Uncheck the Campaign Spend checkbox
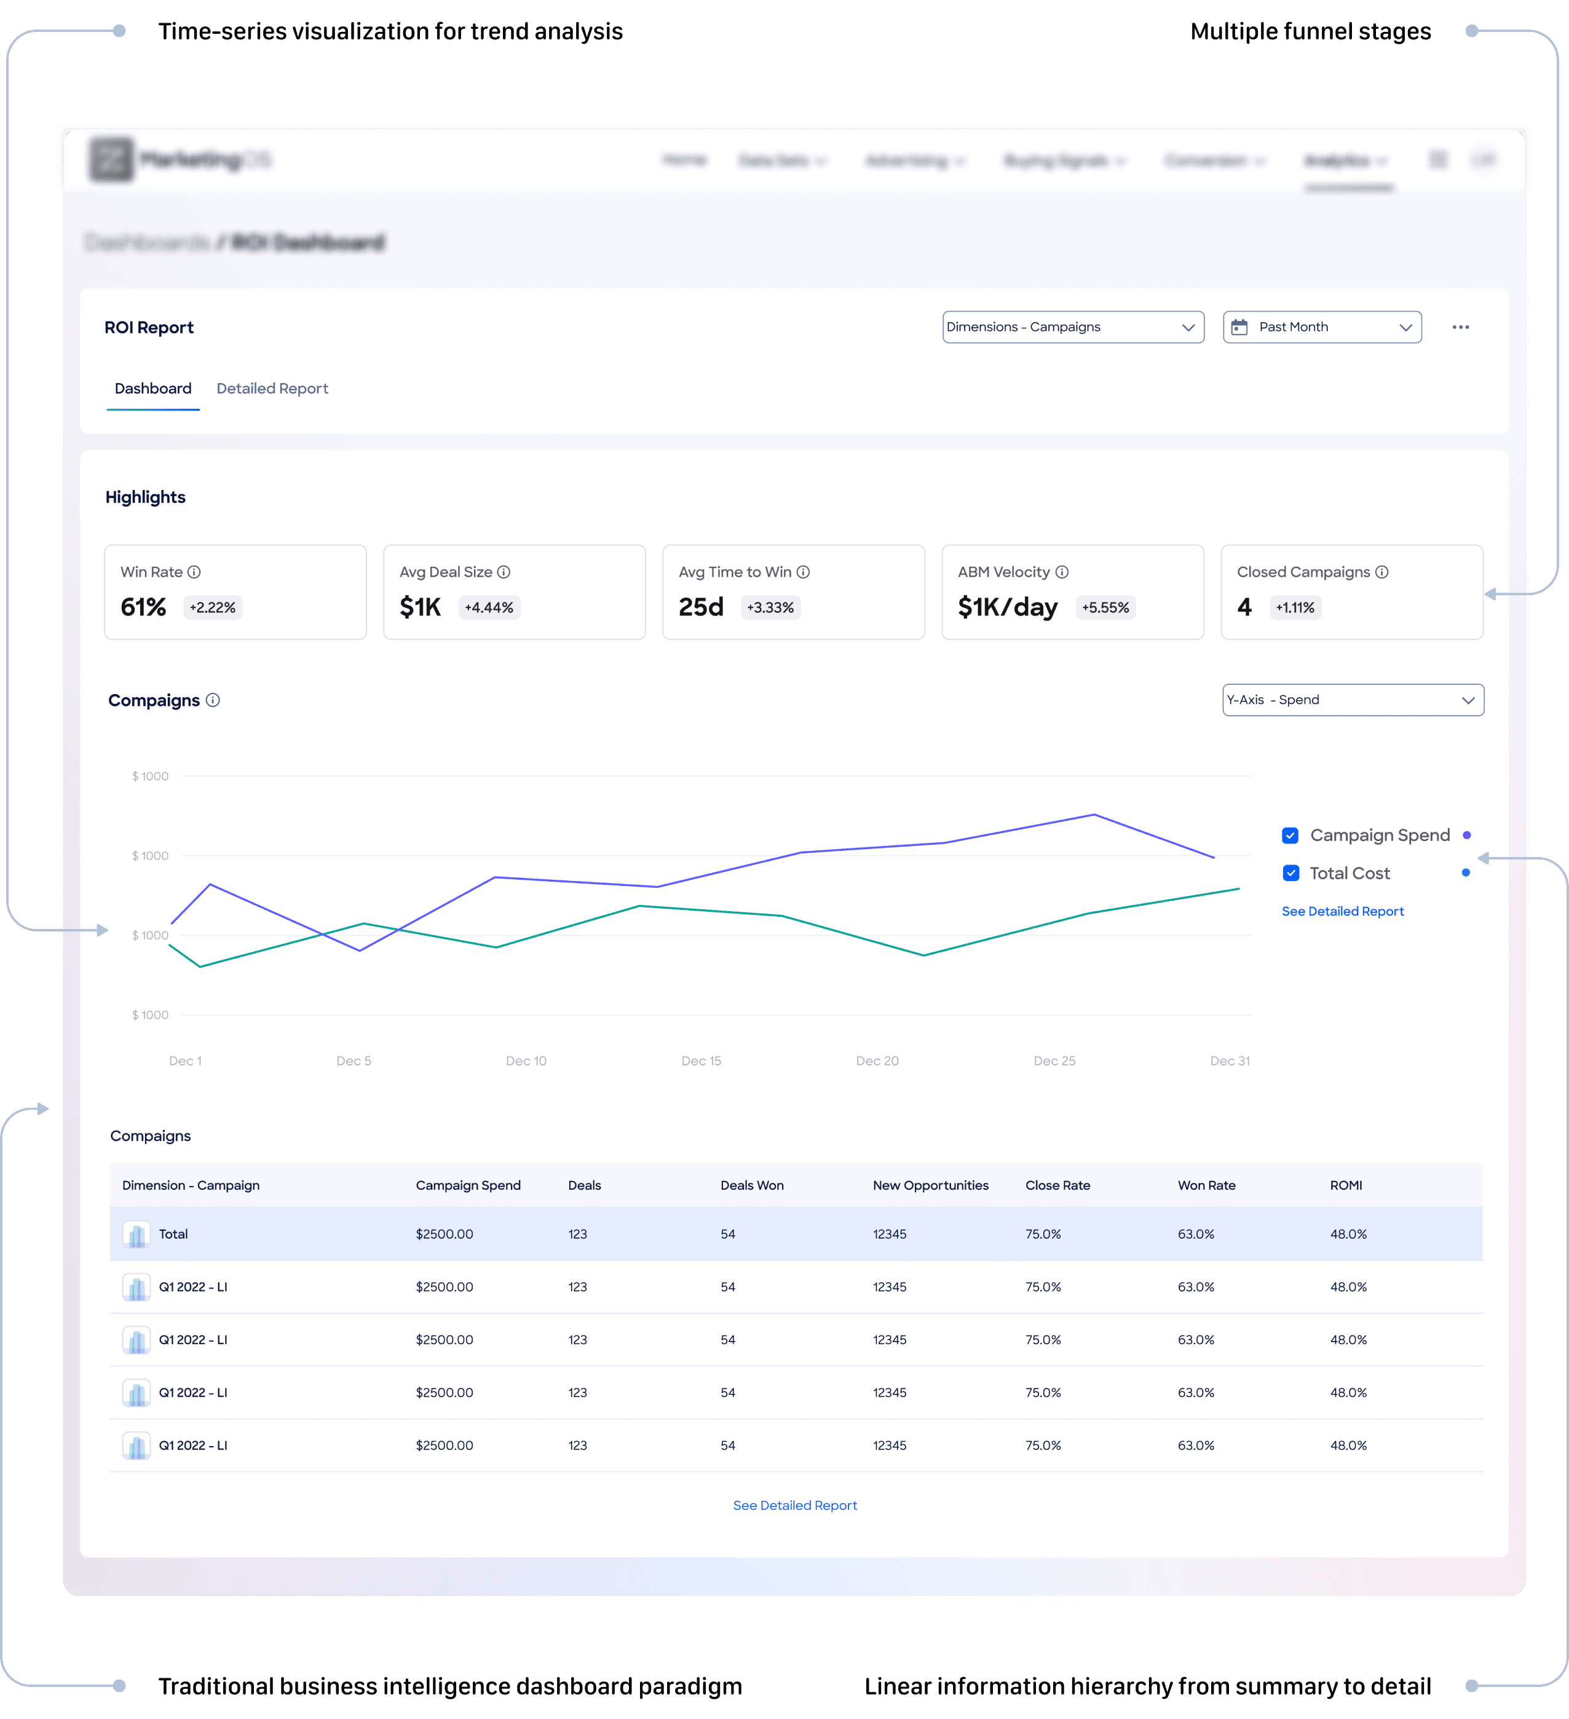 click(x=1290, y=836)
